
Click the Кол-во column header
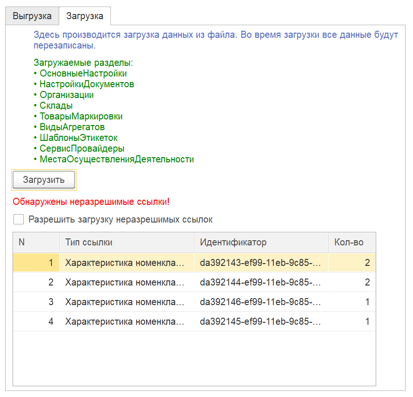(352, 242)
